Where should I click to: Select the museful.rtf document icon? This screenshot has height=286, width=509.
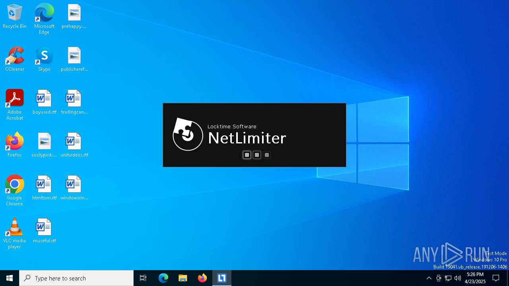(x=44, y=231)
